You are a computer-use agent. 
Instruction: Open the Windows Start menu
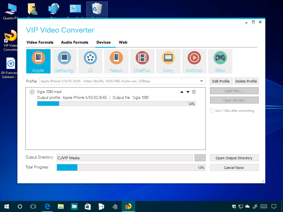click(7, 206)
